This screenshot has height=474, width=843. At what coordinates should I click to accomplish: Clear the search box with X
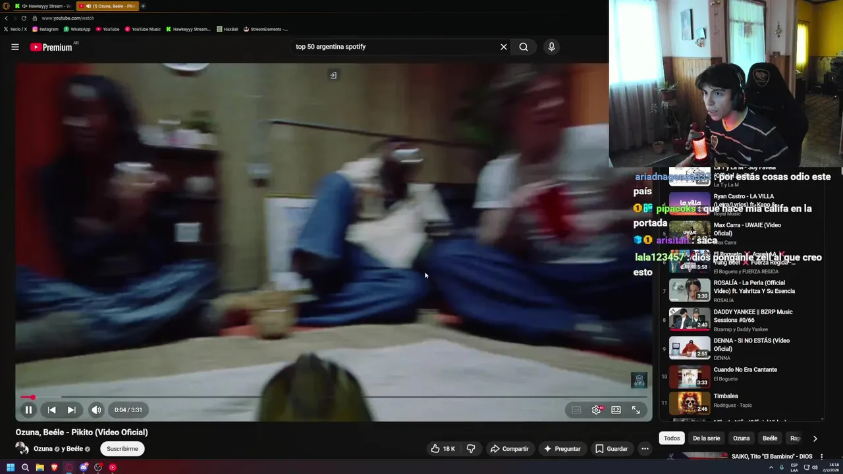[x=503, y=47]
